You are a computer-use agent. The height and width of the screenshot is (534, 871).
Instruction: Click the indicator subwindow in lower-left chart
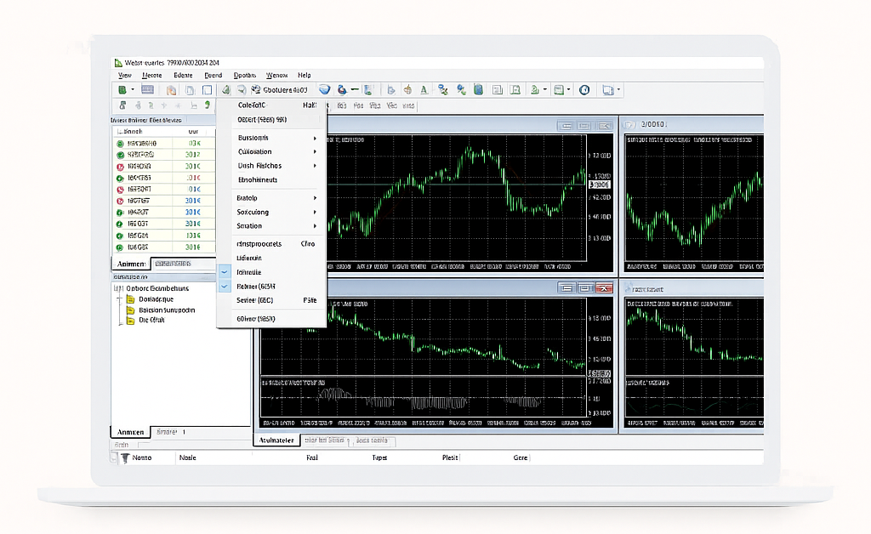(x=424, y=397)
